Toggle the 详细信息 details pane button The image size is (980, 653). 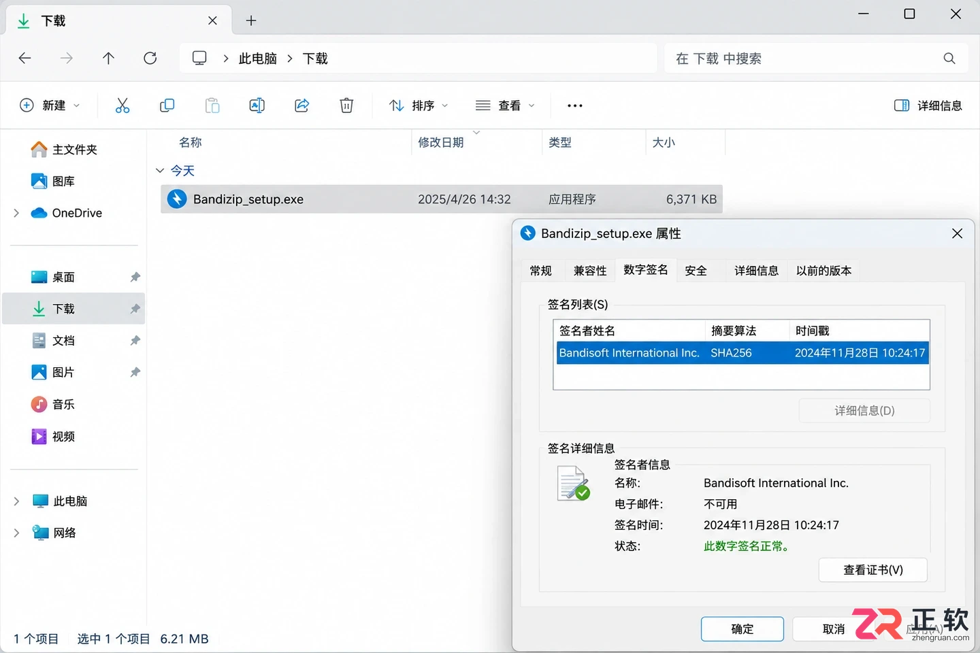(928, 105)
